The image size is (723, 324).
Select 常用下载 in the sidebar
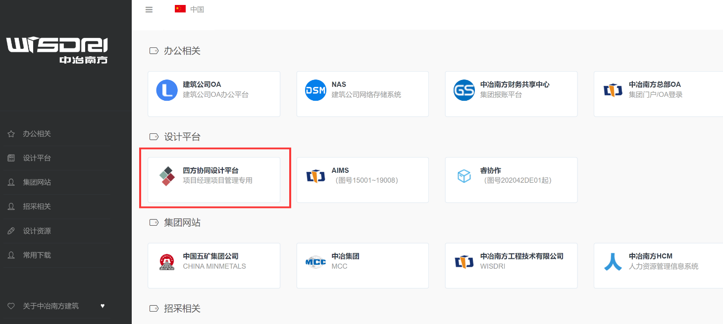(x=37, y=255)
